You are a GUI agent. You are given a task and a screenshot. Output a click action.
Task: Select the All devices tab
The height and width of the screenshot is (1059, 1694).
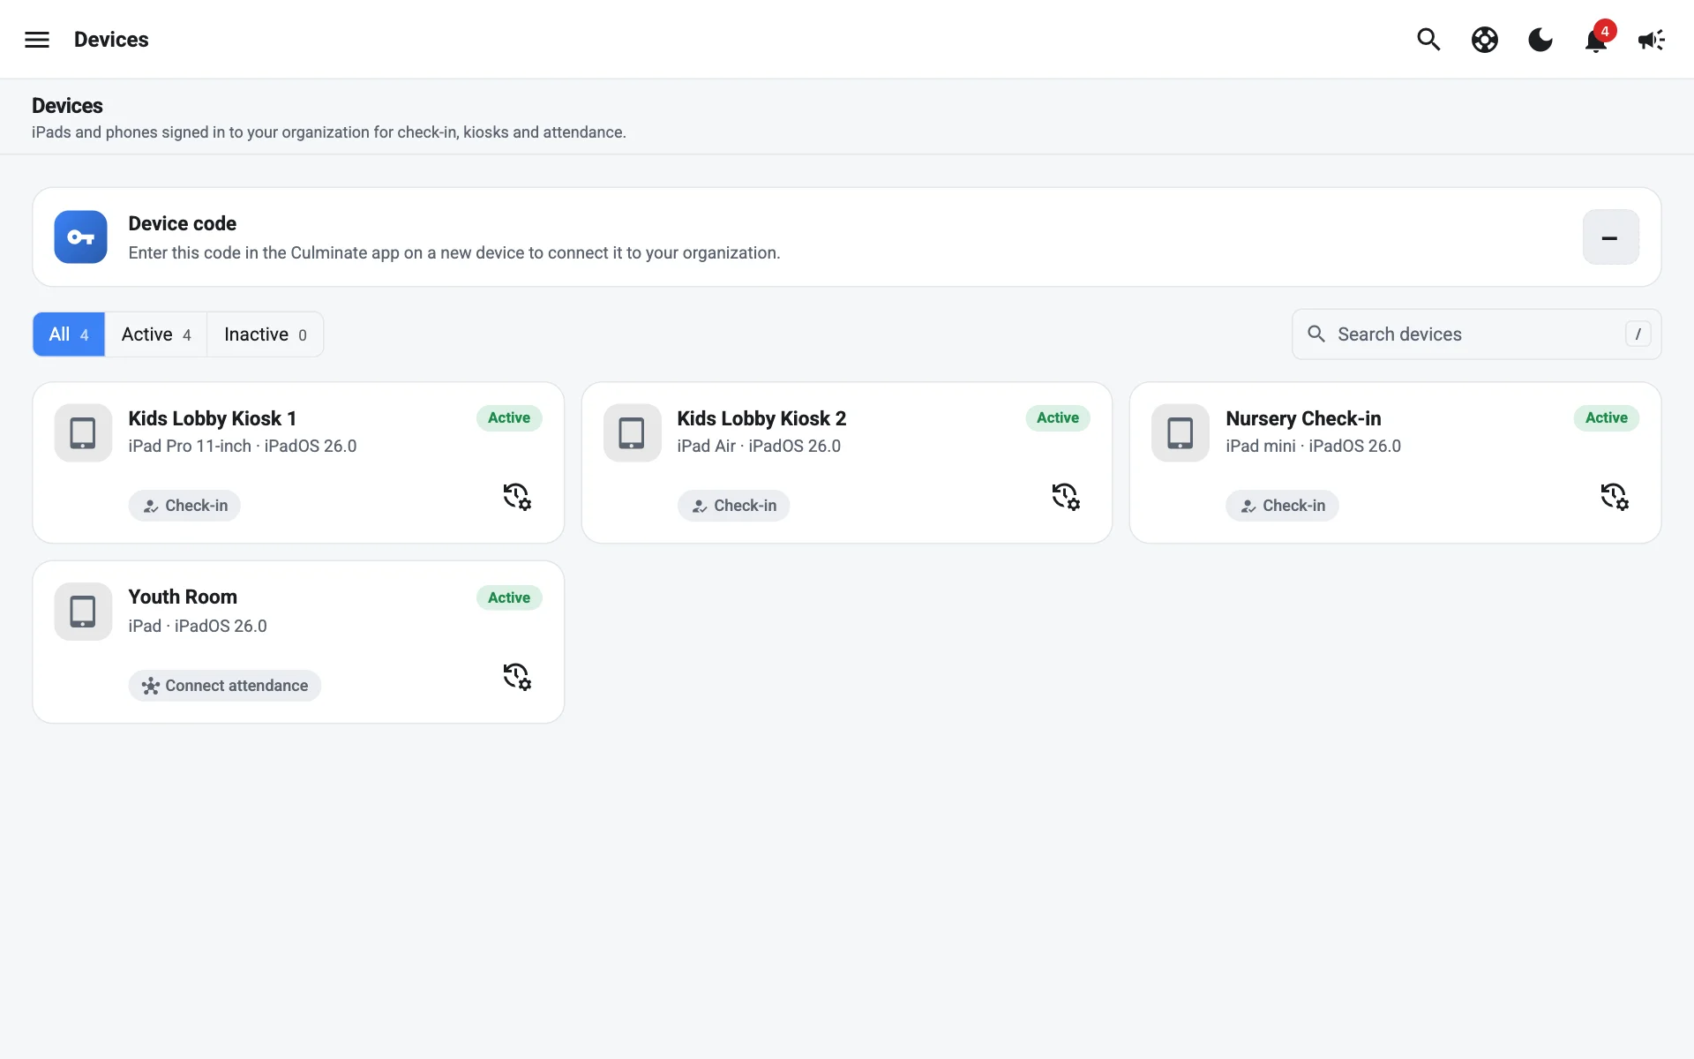point(69,334)
